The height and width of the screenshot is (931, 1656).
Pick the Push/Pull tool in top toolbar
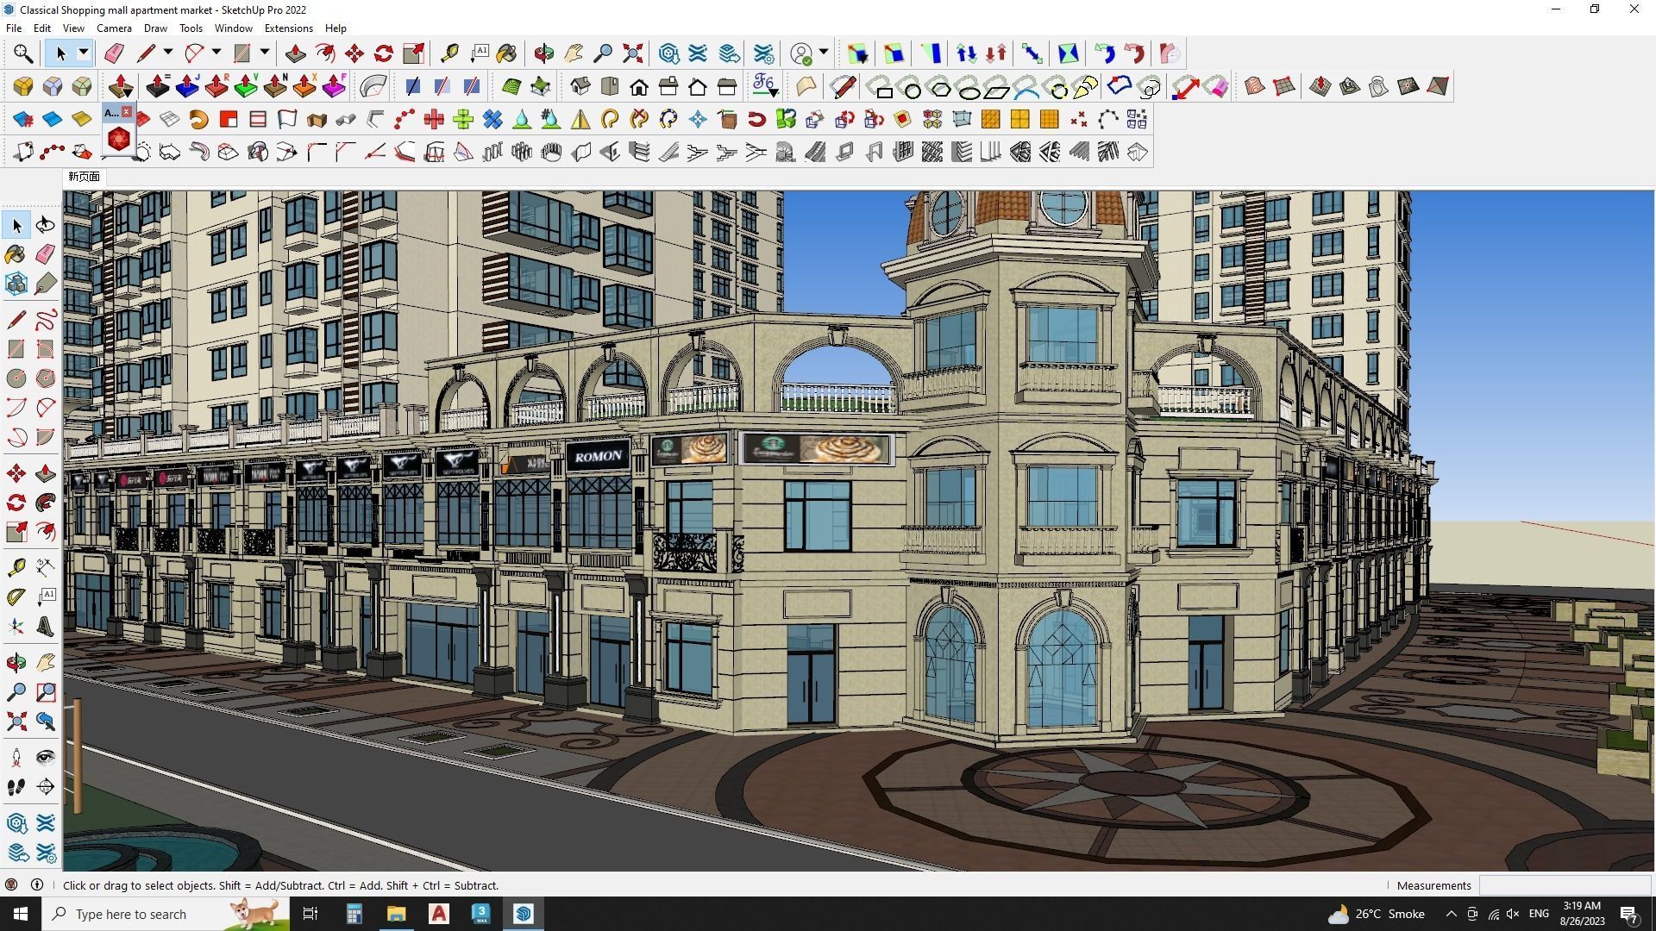click(295, 53)
